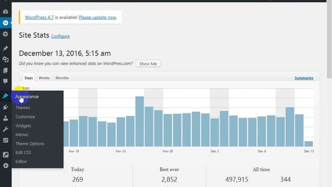Open the Dashboard icon in sidebar
Image resolution: width=332 pixels, height=187 pixels.
pos(6,11)
